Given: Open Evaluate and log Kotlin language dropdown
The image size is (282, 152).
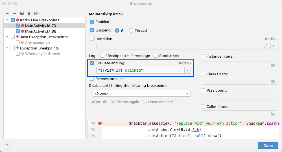Looking at the screenshot, I should [185, 63].
